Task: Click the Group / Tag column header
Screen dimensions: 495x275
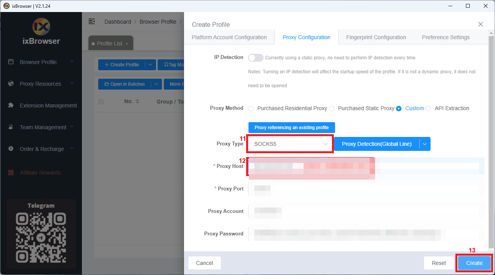Action: [x=170, y=102]
